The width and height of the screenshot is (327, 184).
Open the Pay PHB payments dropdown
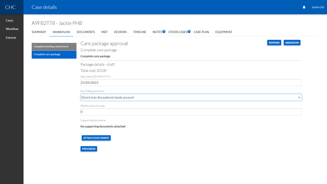191,97
